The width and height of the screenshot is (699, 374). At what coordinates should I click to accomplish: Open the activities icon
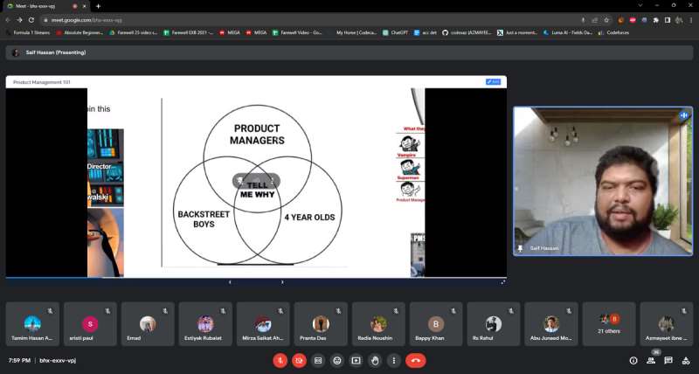point(686,360)
